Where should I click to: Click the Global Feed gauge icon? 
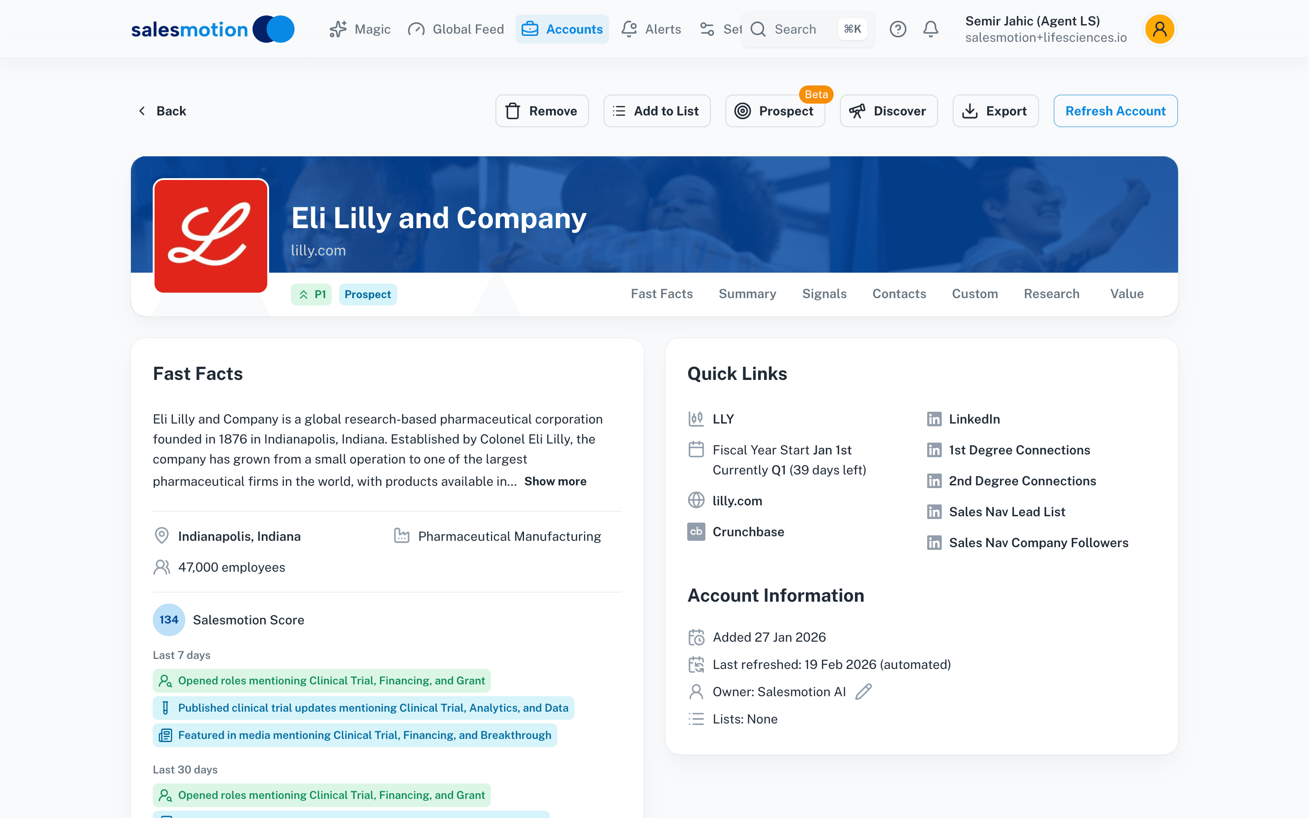pyautogui.click(x=416, y=29)
